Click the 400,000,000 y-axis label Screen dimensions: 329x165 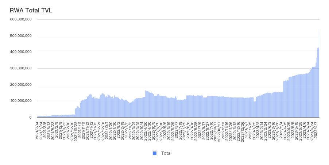[21, 52]
